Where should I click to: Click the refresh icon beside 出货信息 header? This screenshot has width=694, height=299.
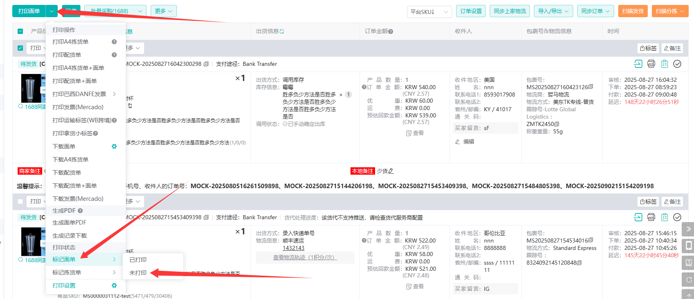(x=282, y=31)
